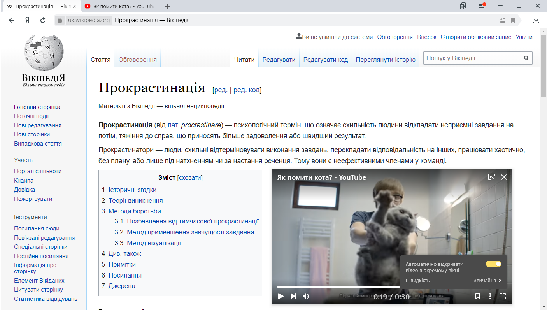Open the Стаття tab
This screenshot has width=547, height=311.
pyautogui.click(x=100, y=60)
